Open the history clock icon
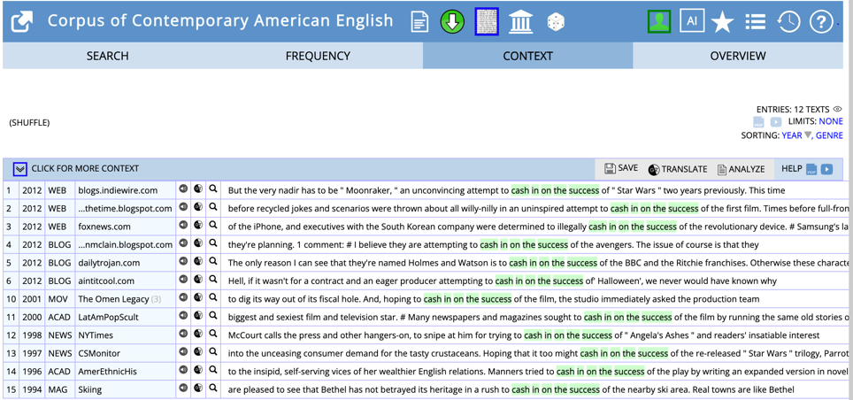 click(x=788, y=22)
